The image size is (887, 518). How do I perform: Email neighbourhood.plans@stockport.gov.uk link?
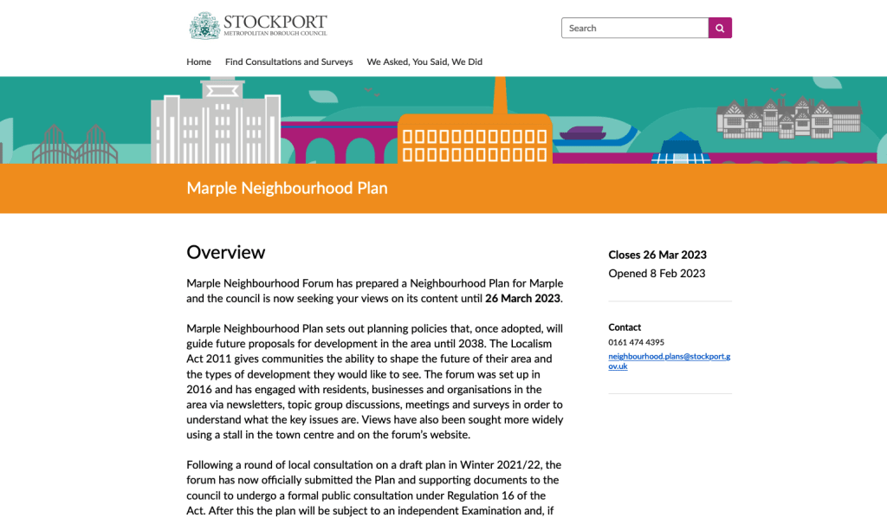(x=670, y=361)
